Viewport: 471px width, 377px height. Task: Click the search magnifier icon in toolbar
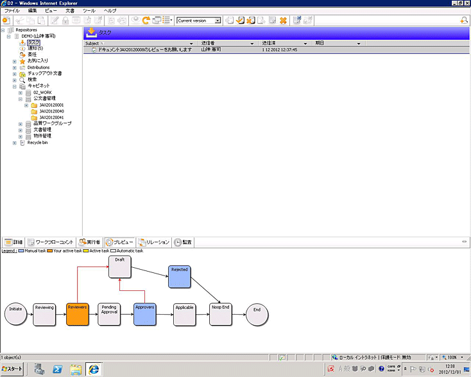click(464, 21)
